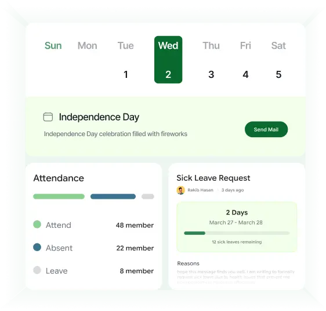Click the green Attend legend dot

coord(37,224)
